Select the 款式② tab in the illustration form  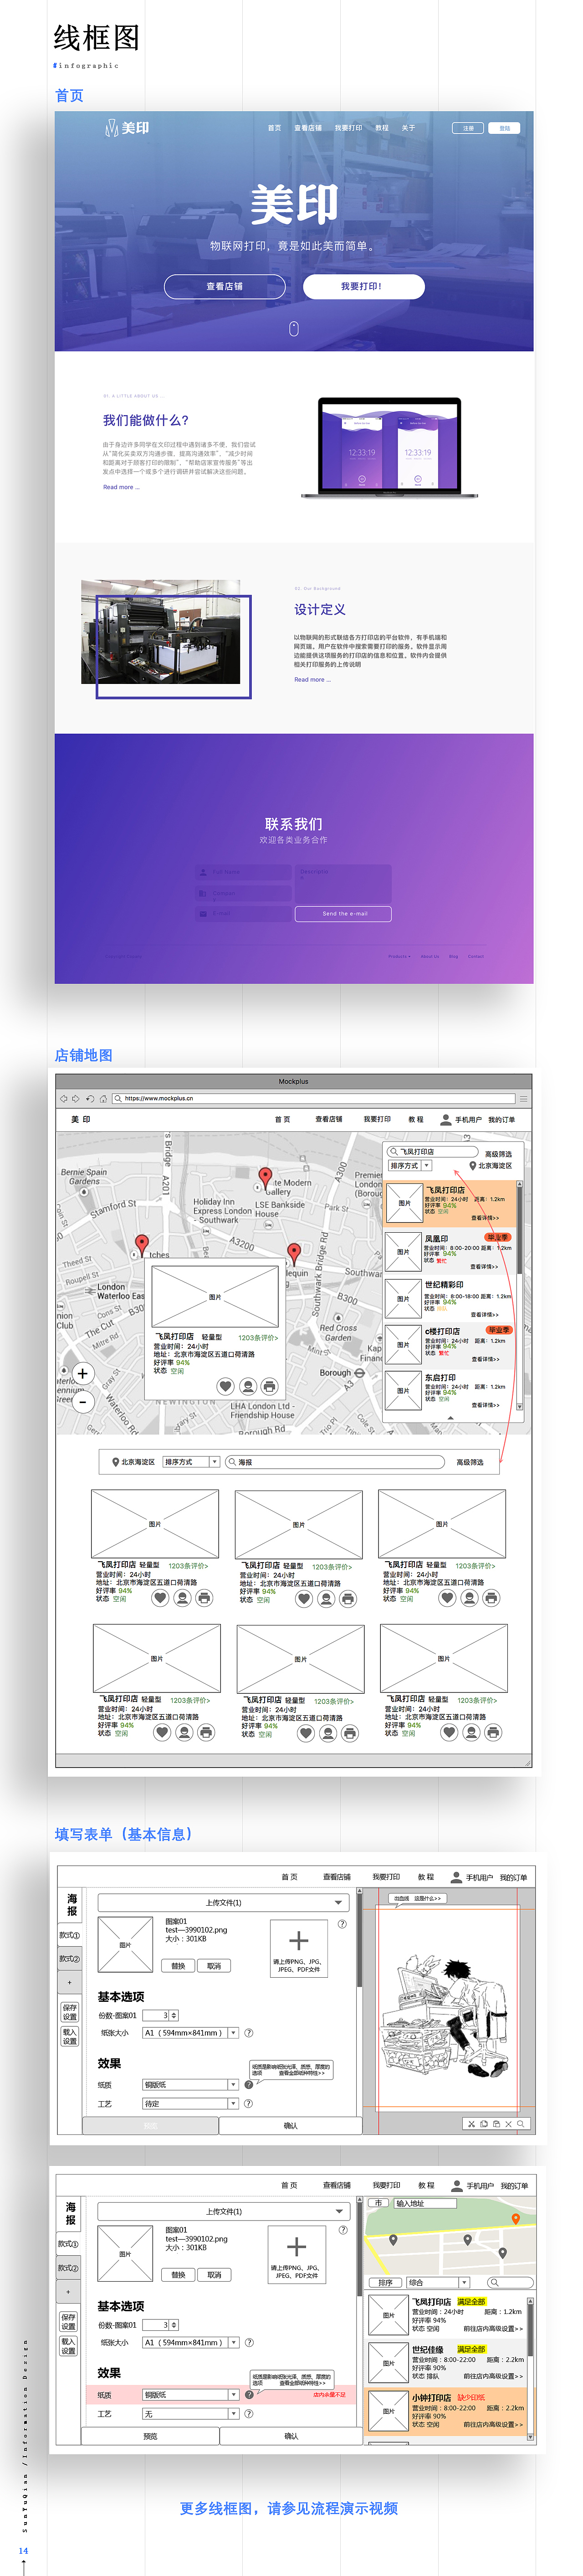click(70, 1958)
